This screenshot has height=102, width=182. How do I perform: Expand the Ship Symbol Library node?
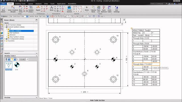[x=7, y=37]
